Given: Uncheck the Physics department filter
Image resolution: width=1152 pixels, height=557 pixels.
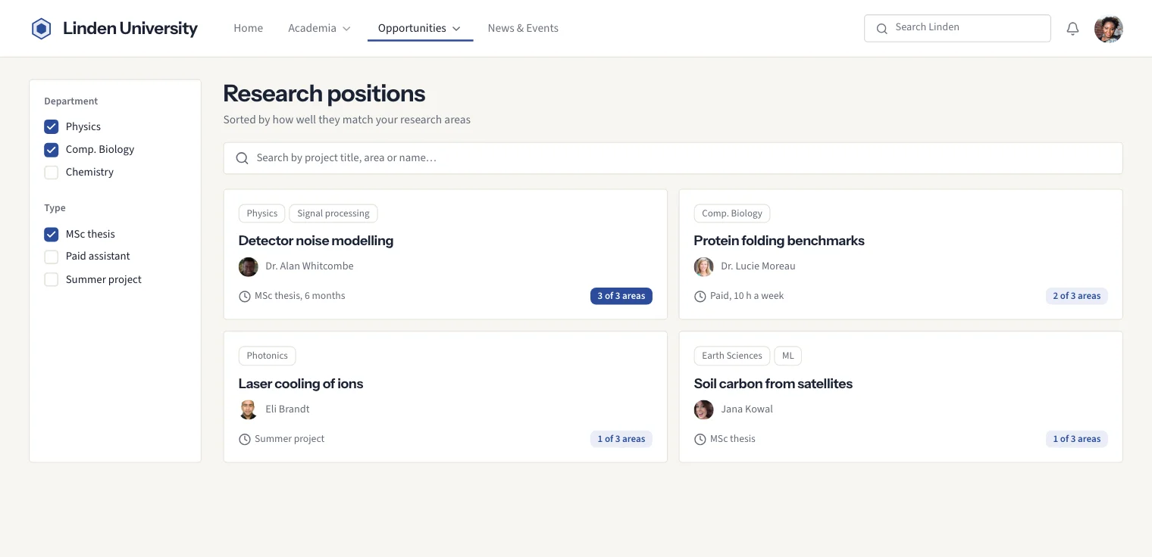Looking at the screenshot, I should tap(52, 126).
